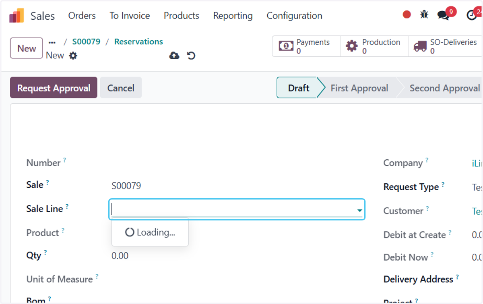Open the SO-Deliveries smart button
Viewport: 483px width, 304px height.
pos(446,46)
